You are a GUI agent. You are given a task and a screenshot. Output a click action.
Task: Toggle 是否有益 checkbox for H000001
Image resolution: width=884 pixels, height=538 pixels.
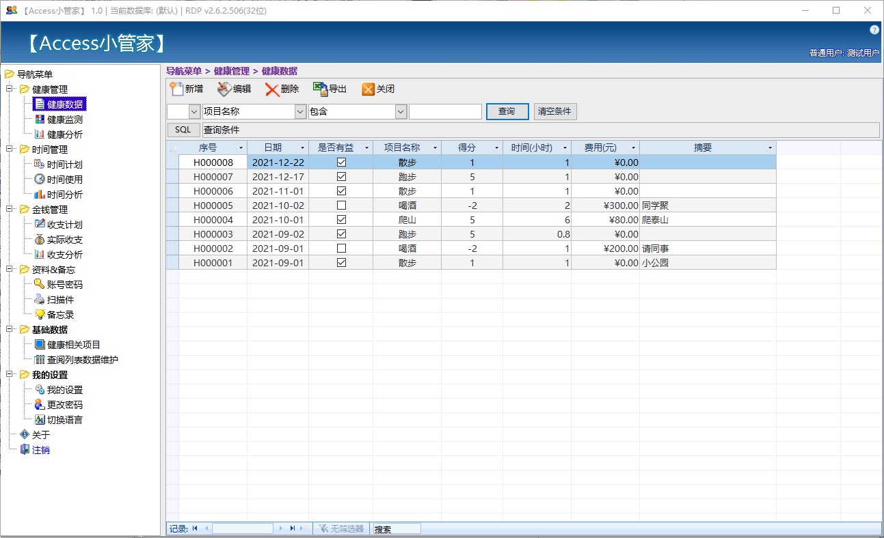pos(341,263)
